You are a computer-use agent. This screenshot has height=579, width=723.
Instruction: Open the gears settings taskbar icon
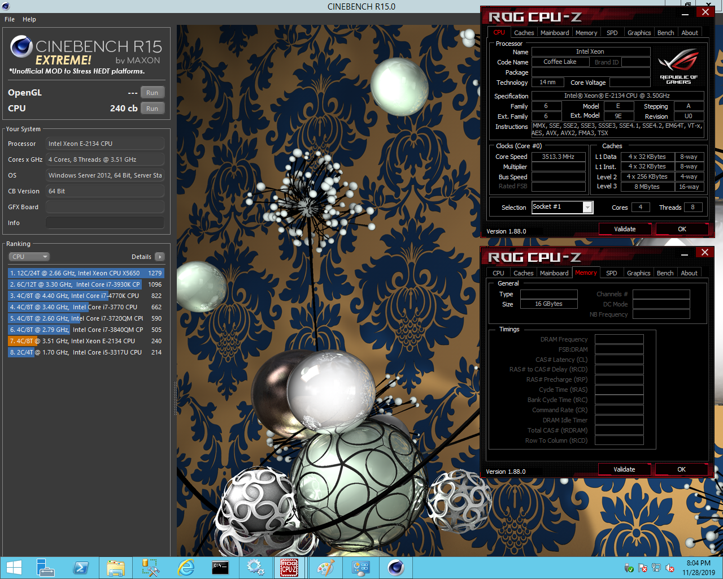click(255, 568)
